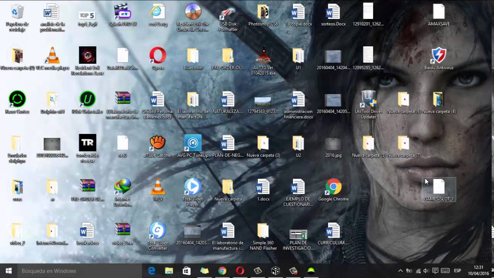The height and width of the screenshot is (278, 494).
Task: Open the cod2.svg file
Action: tap(158, 15)
